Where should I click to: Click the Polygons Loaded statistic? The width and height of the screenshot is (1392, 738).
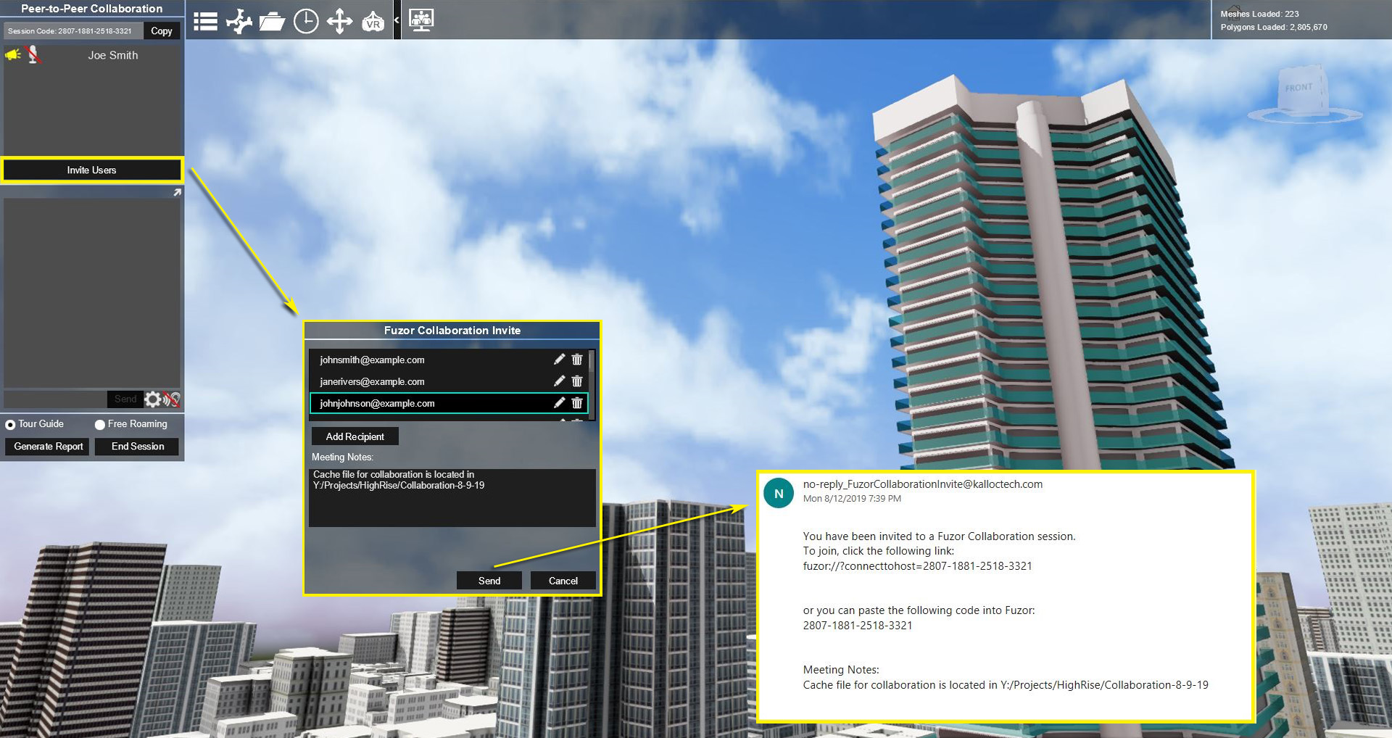point(1274,28)
